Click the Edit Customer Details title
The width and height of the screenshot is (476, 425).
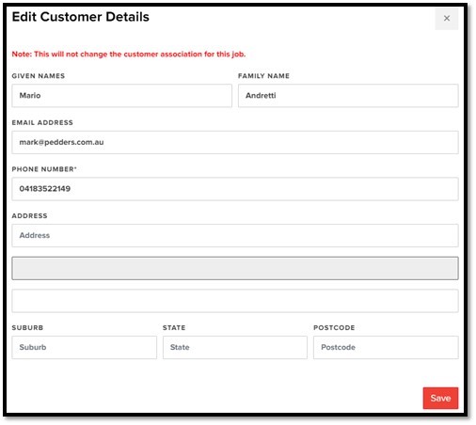point(81,17)
